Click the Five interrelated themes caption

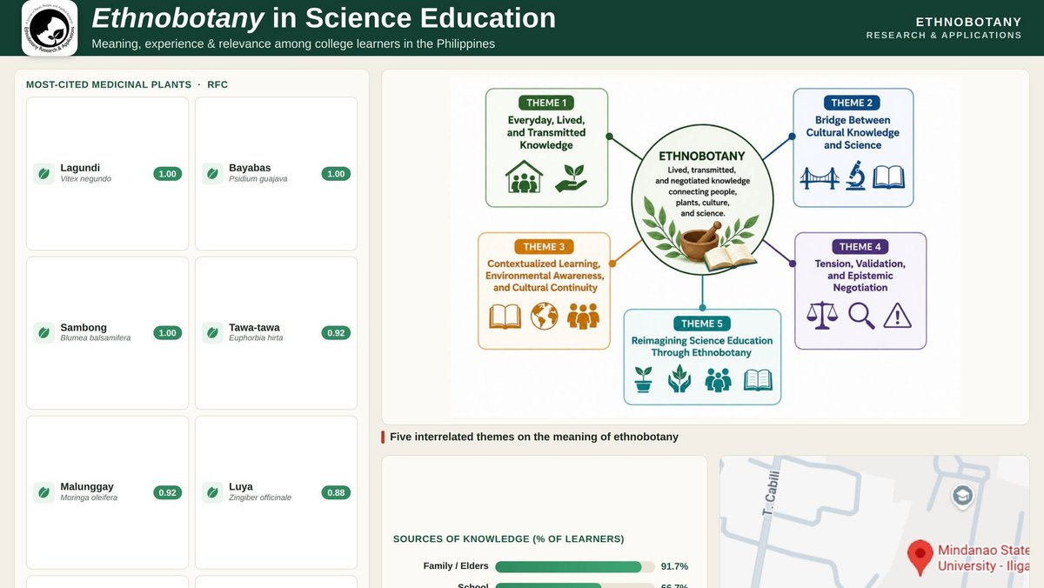[x=534, y=437]
